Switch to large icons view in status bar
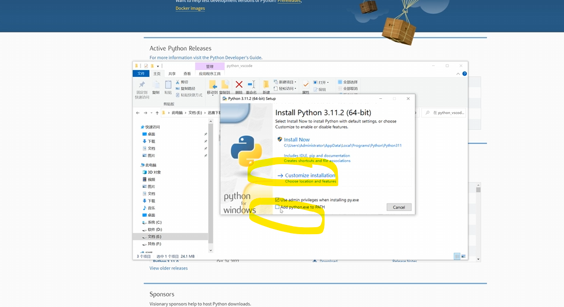The height and width of the screenshot is (307, 564). point(463,256)
